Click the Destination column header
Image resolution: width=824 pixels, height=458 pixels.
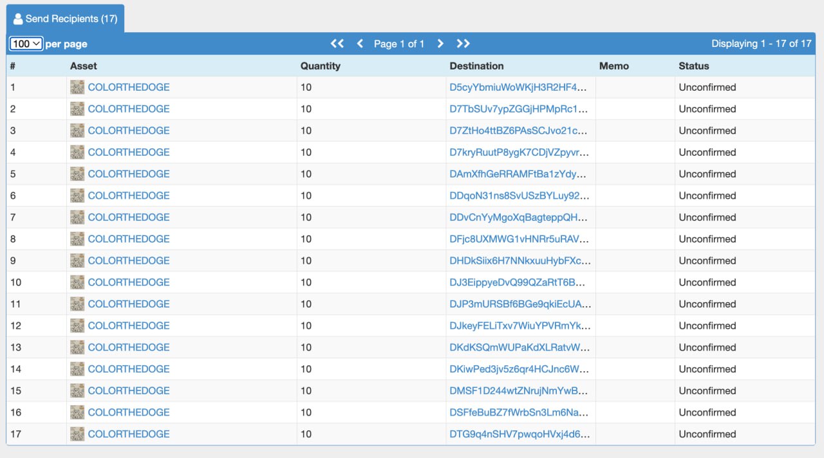click(477, 66)
